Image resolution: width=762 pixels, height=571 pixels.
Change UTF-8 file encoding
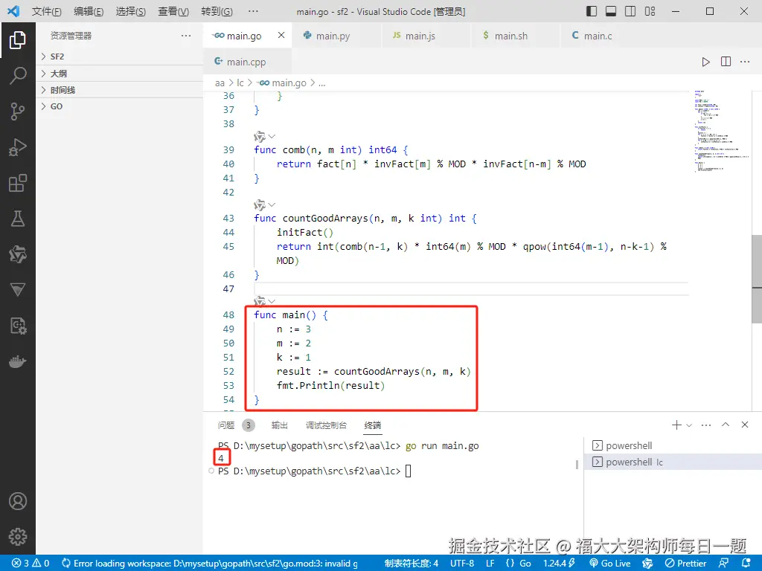pos(462,564)
